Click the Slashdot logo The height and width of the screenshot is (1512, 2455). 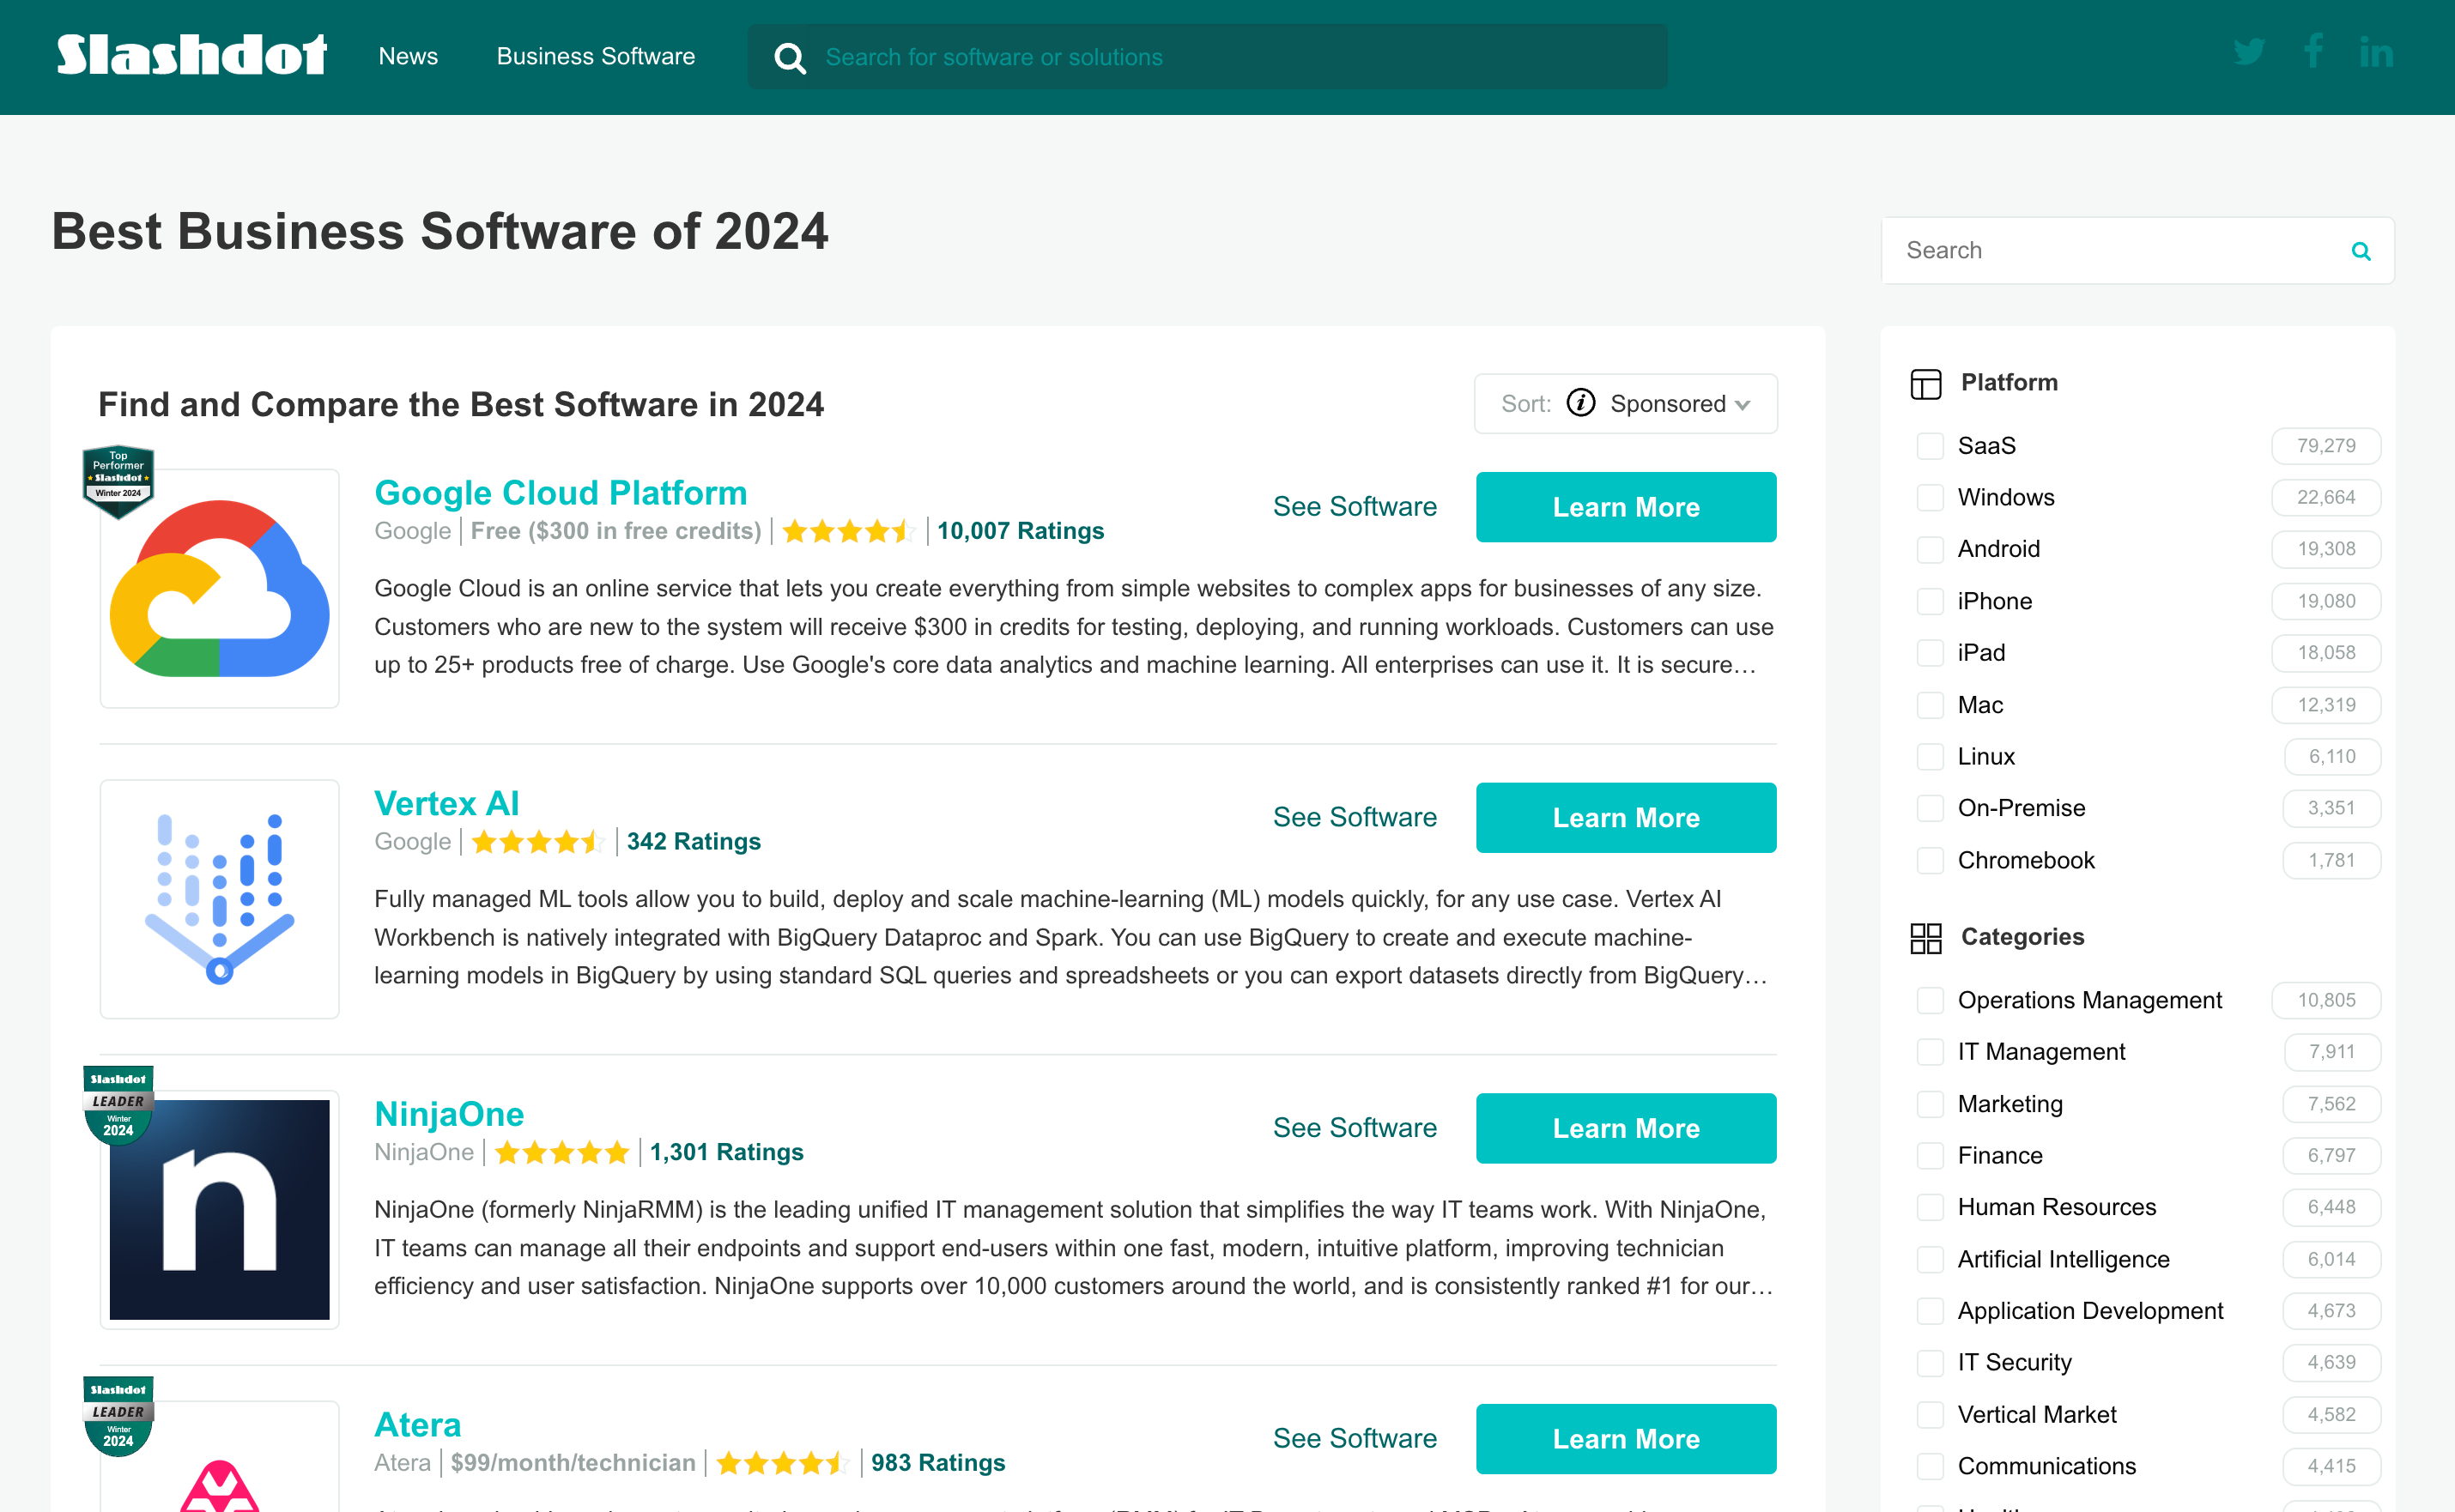click(x=190, y=55)
